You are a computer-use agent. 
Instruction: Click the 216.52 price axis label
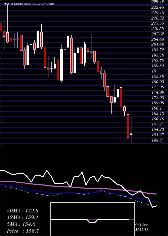[x=158, y=18]
